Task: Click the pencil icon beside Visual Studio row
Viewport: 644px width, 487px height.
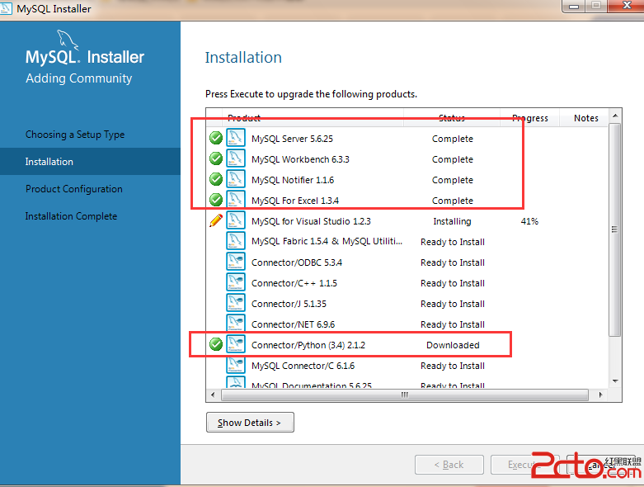Action: point(216,220)
